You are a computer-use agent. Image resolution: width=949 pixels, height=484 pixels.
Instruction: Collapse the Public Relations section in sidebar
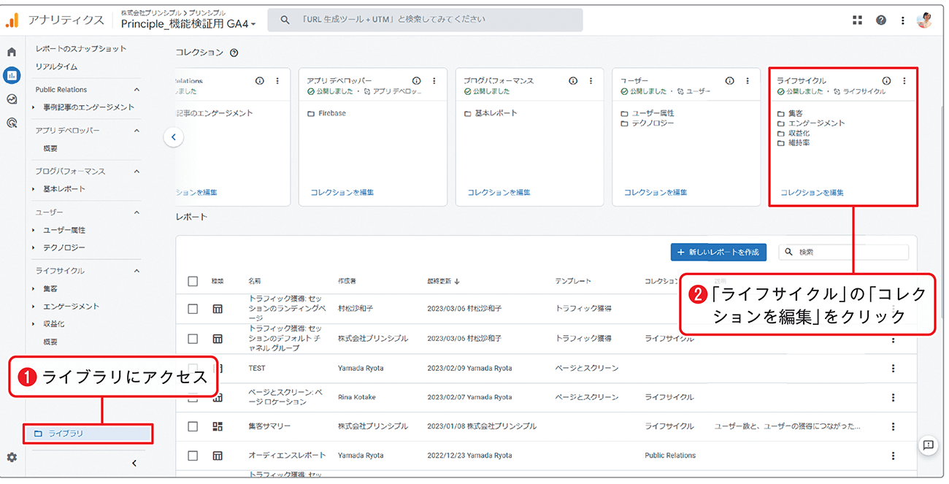click(136, 90)
